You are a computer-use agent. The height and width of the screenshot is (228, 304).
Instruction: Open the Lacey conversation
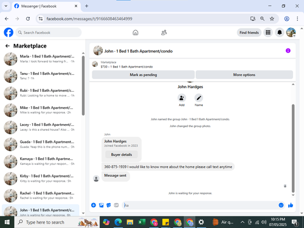[41, 127]
